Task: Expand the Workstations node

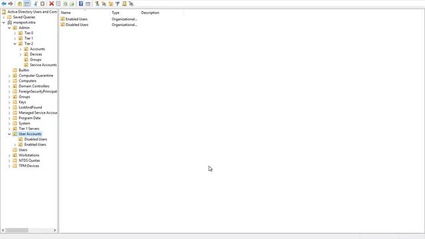Action: (9, 155)
